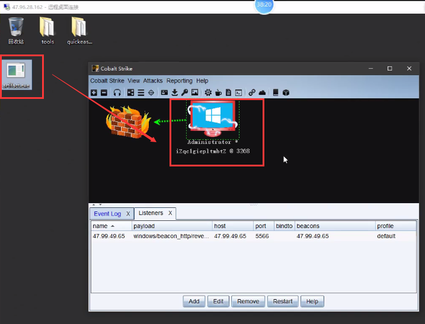
Task: Click the Connect to team server plus icon
Action: click(94, 92)
